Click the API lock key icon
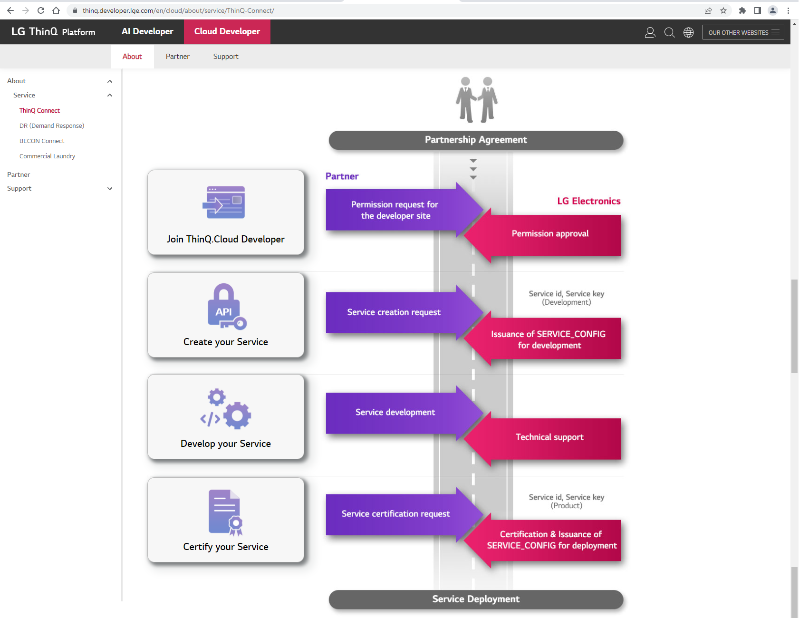Image resolution: width=799 pixels, height=618 pixels. (226, 307)
